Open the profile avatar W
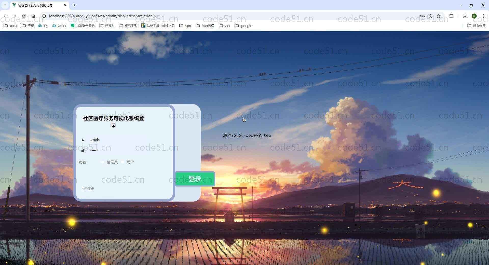The height and width of the screenshot is (265, 489). (474, 16)
